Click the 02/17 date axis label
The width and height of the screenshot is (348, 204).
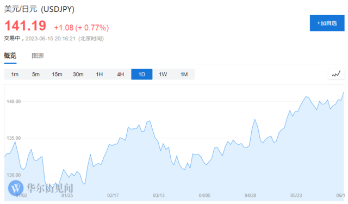pos(113,195)
